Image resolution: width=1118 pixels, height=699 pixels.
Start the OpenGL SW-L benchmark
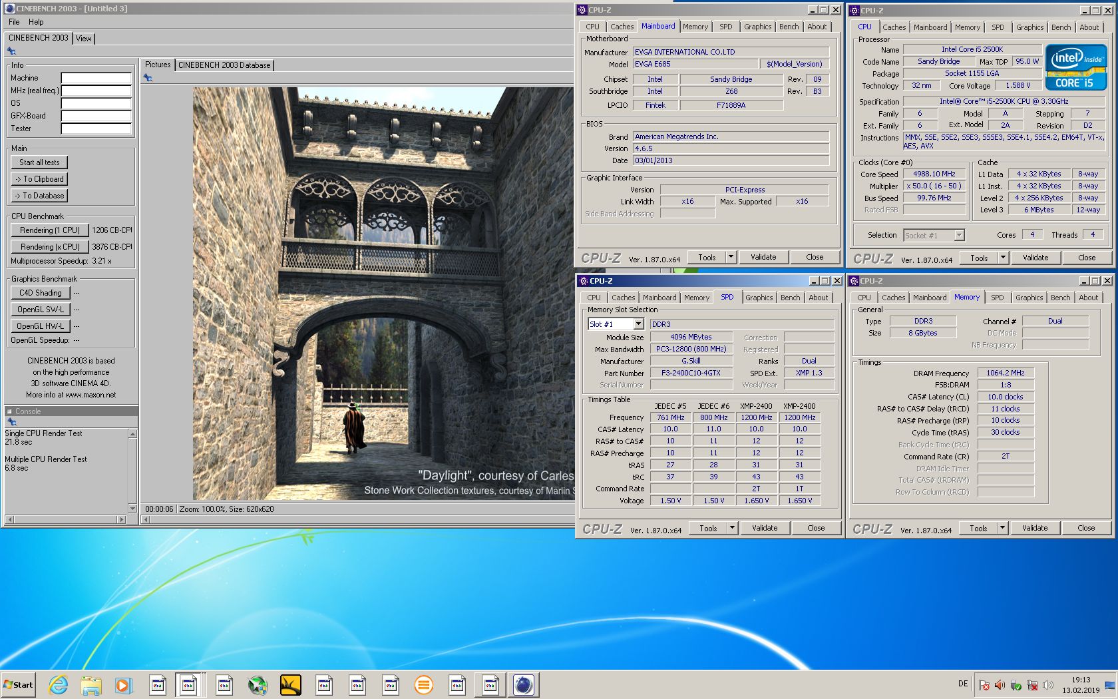click(41, 310)
